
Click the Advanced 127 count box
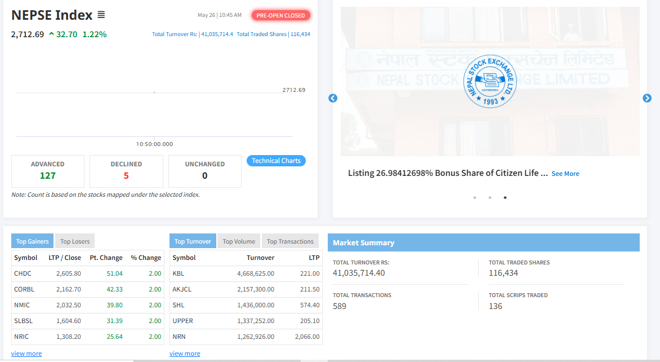pos(48,171)
